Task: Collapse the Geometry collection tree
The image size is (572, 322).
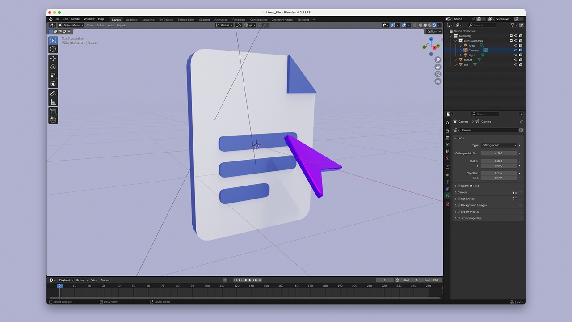Action: pyautogui.click(x=451, y=36)
